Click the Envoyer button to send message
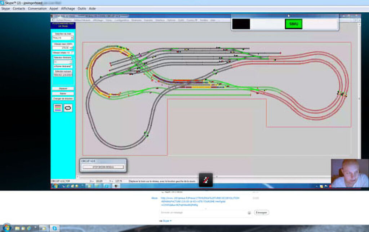This screenshot has width=369, height=232. 262,213
